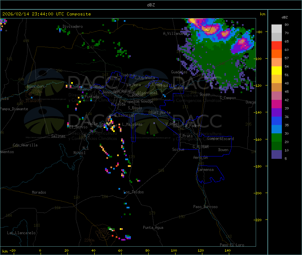The height and width of the screenshot is (255, 302).
Task: Click the Los_Toldos label
Action: [x=134, y=192]
